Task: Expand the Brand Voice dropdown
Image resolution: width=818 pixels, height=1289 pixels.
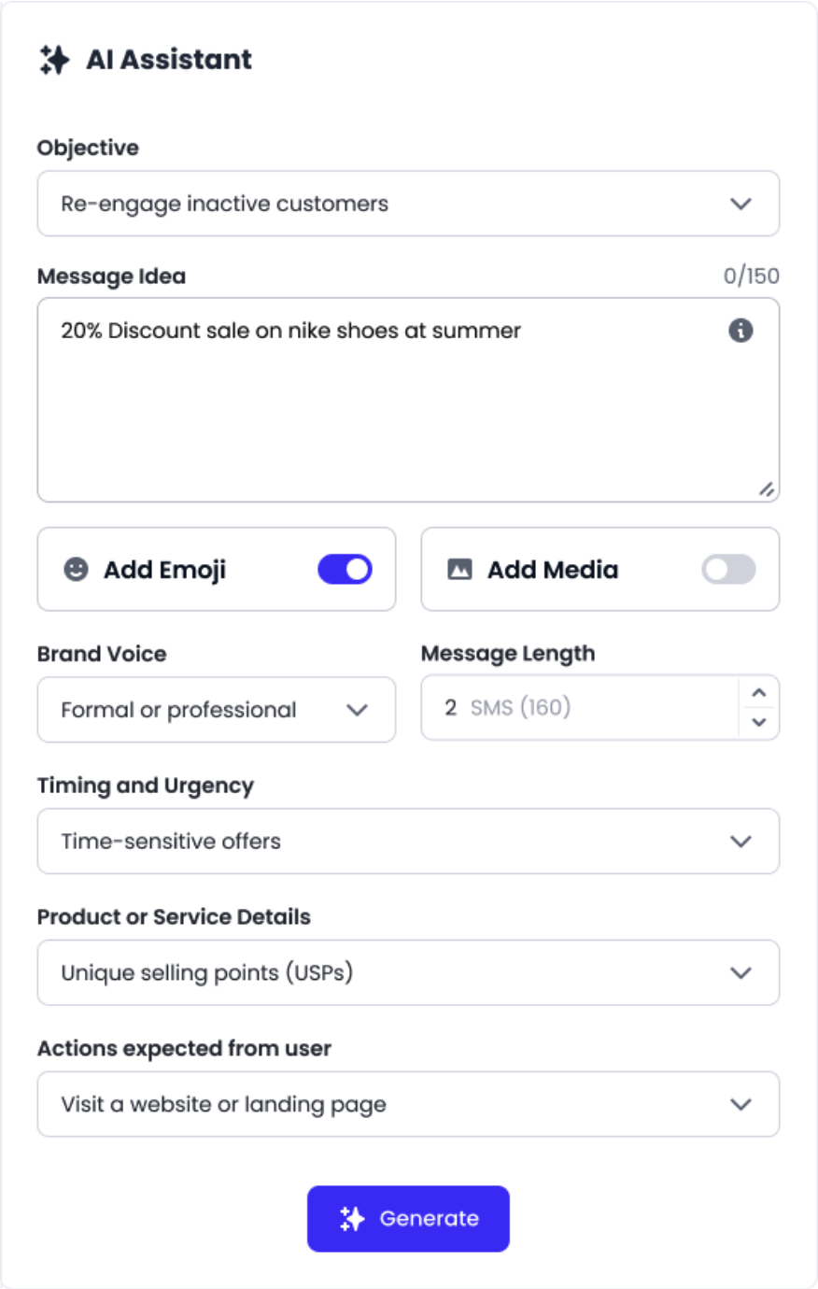Action: coord(216,710)
